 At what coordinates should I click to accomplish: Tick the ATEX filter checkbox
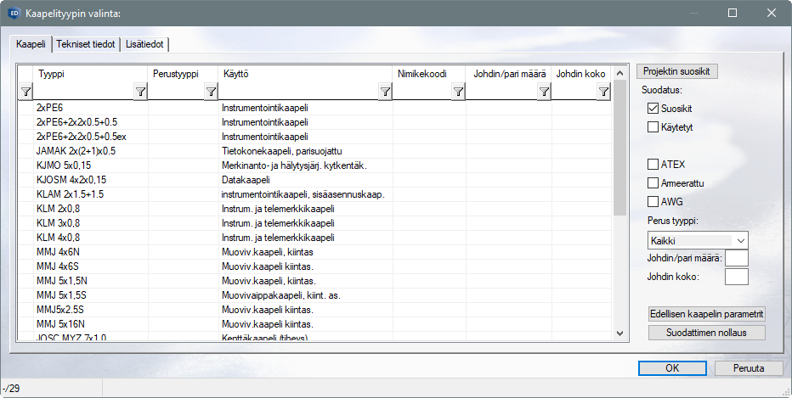click(x=653, y=165)
